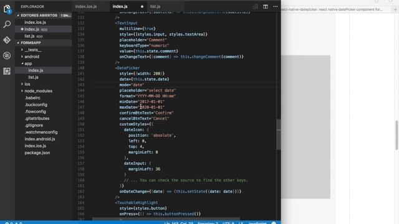The height and width of the screenshot is (224, 399).
Task: Click the browser window vertical scrollbar
Action: (397, 135)
